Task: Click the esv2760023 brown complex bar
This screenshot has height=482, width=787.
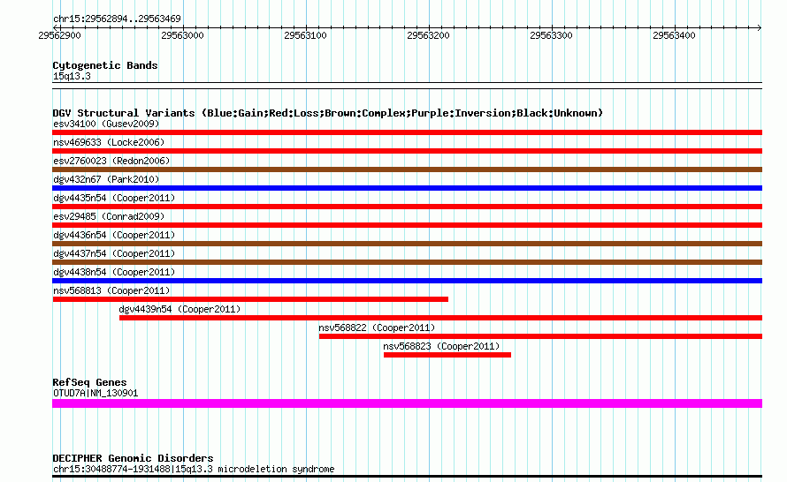Action: pyautogui.click(x=407, y=169)
